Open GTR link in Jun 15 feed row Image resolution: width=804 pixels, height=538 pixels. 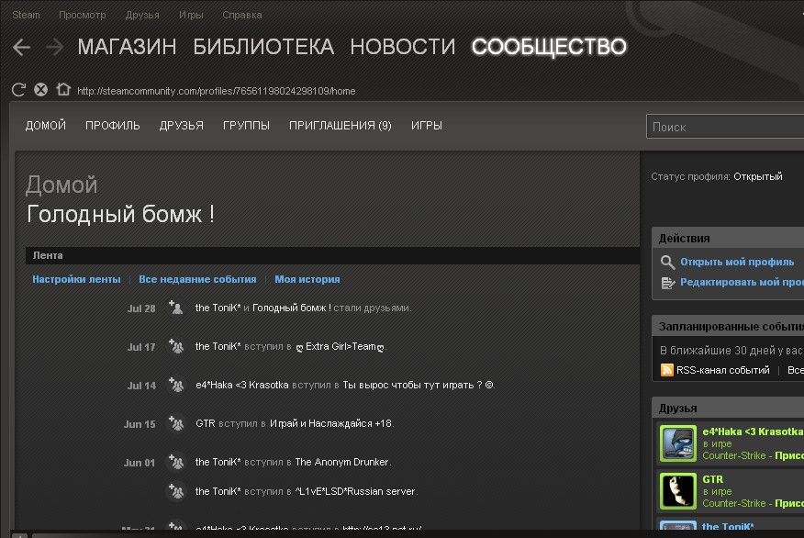coord(205,423)
